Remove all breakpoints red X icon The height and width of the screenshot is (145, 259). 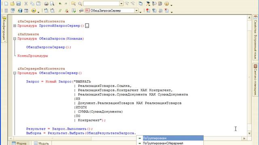pos(167,11)
